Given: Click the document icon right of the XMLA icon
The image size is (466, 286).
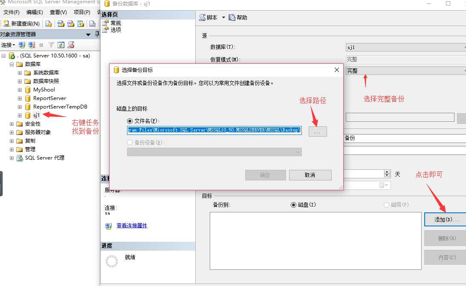Looking at the screenshot, I should (x=93, y=23).
